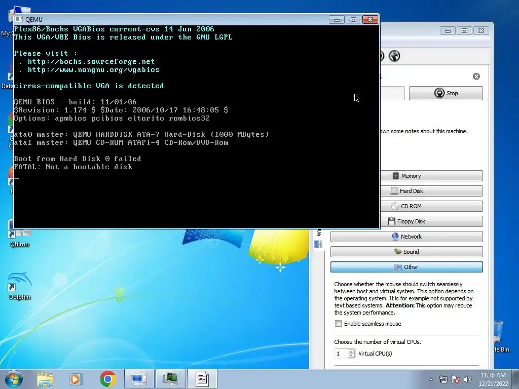Click the ata1 master CD-ROM line
The image size is (519, 389).
pyautogui.click(x=121, y=142)
